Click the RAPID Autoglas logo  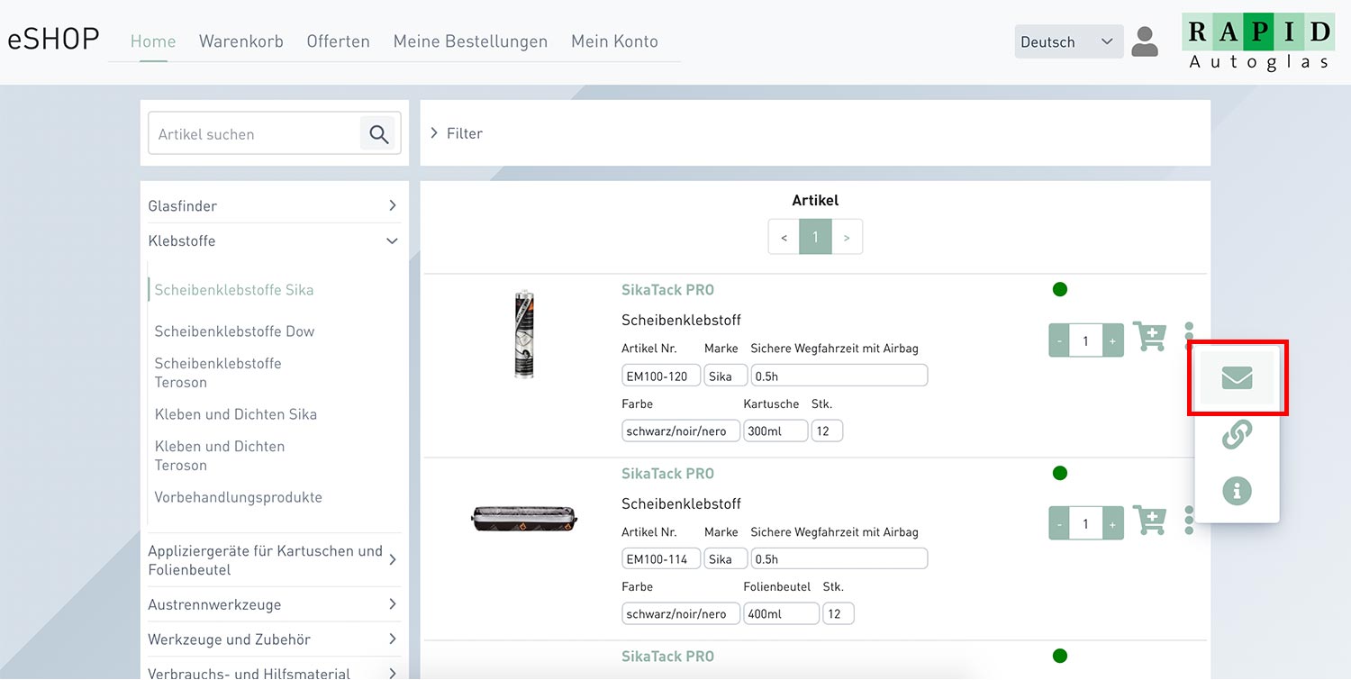point(1258,42)
